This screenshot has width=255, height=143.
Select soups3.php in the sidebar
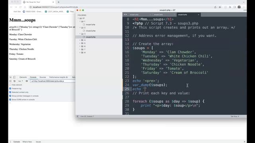point(90,37)
